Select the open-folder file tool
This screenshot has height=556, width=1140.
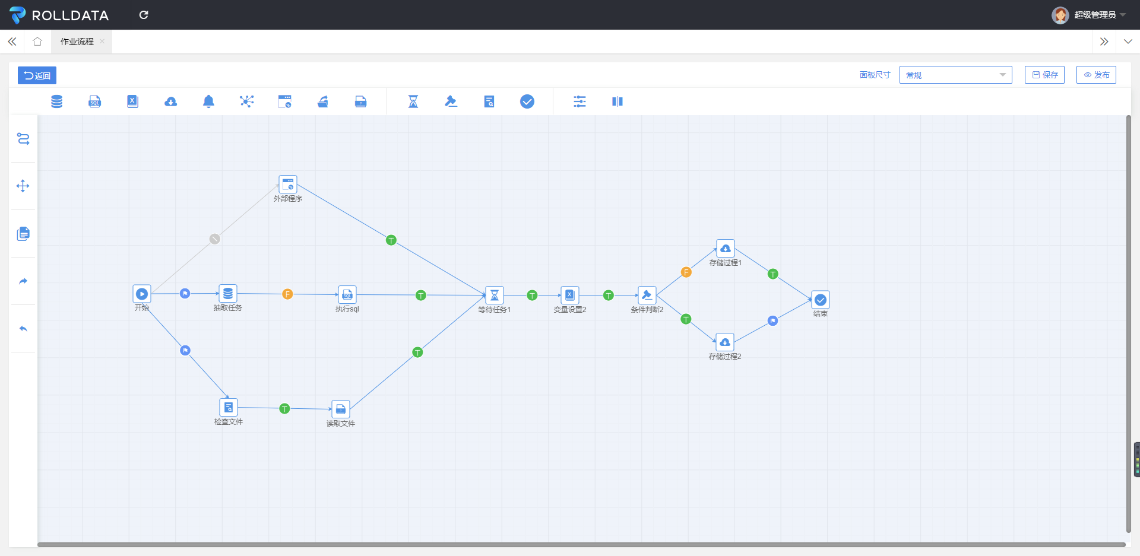(x=322, y=101)
